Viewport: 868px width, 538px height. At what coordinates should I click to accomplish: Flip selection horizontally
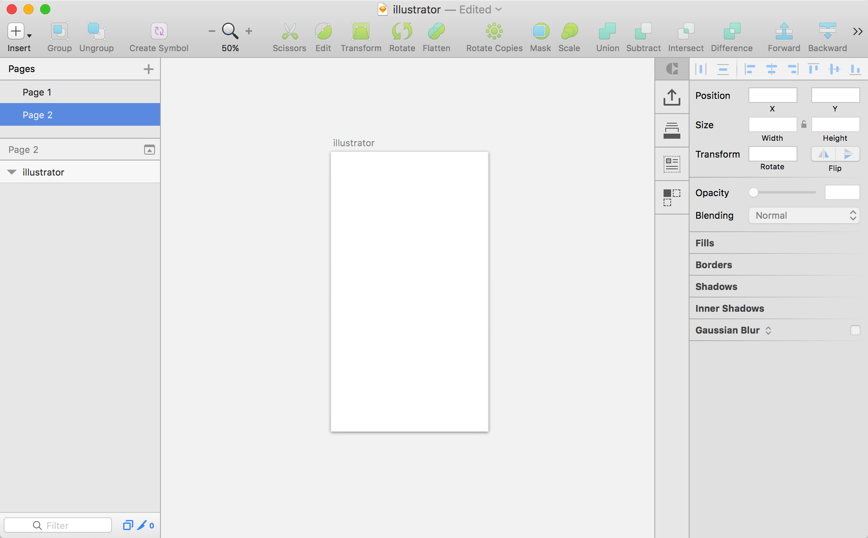(824, 154)
